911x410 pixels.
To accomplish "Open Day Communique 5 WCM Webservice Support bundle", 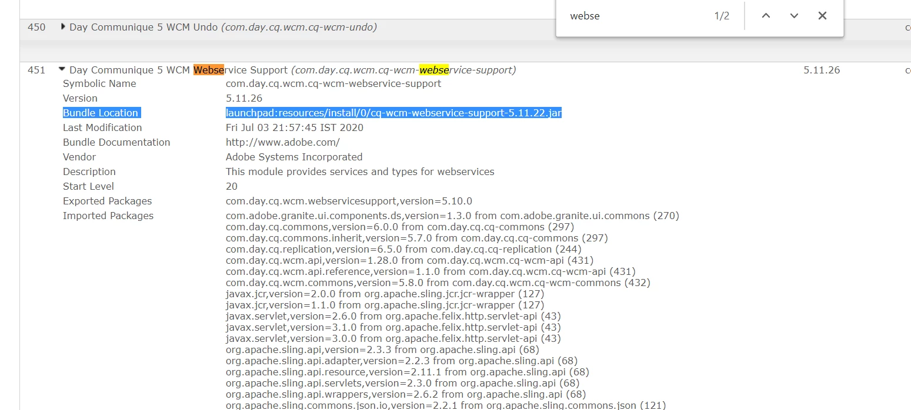I will (x=292, y=70).
